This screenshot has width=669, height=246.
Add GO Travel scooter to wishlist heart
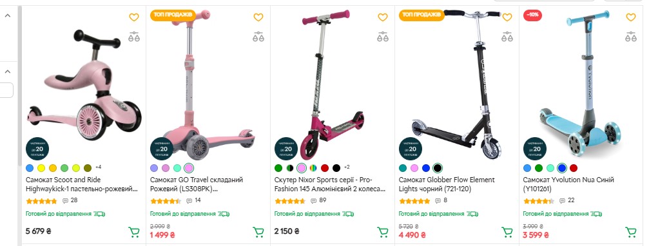(258, 17)
